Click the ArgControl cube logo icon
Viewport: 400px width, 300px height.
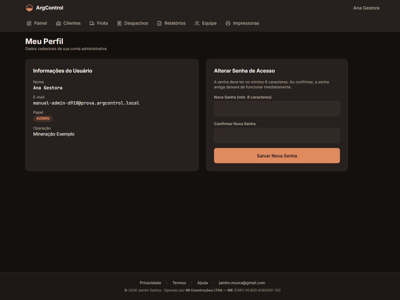(29, 8)
